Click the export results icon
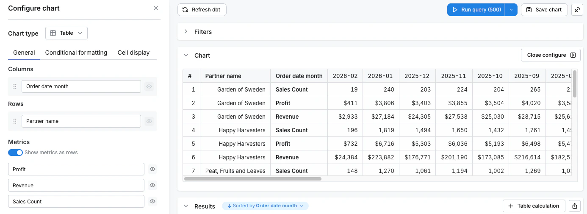 click(575, 206)
